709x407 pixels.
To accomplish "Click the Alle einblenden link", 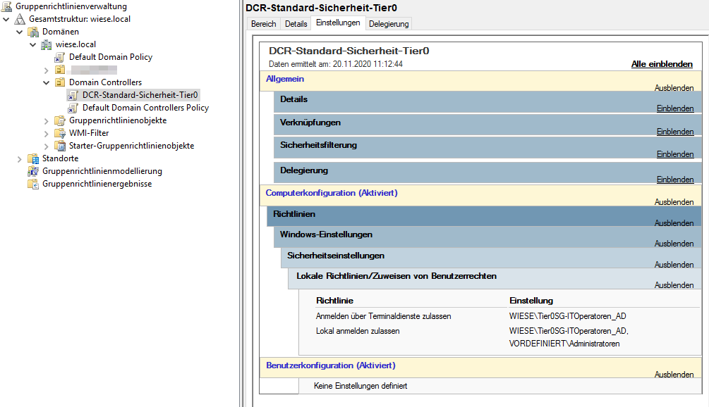I will (x=662, y=64).
